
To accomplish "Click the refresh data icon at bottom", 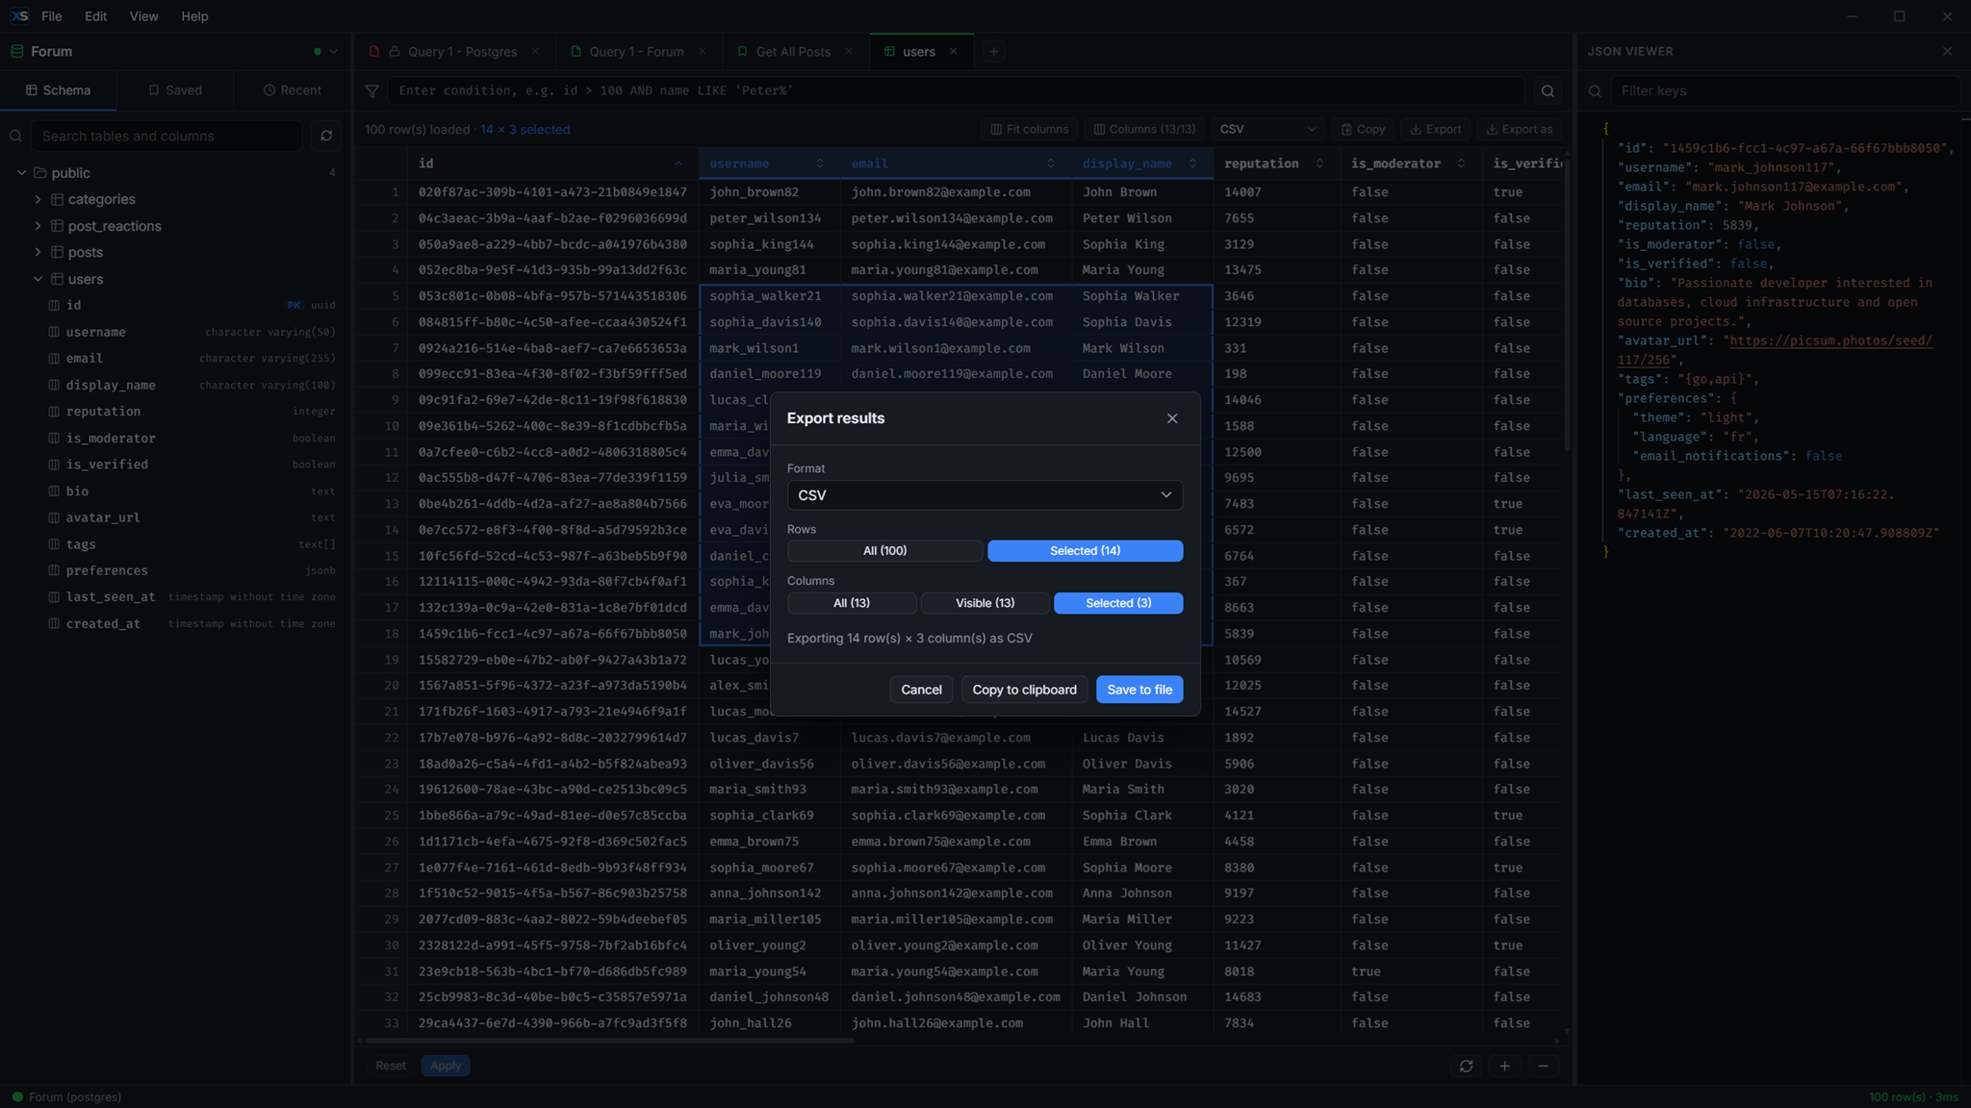I will (1466, 1066).
